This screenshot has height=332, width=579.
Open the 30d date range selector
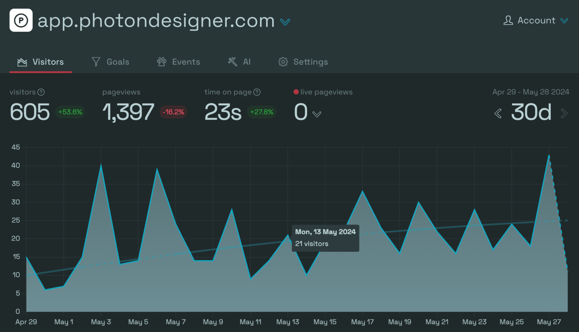point(531,112)
